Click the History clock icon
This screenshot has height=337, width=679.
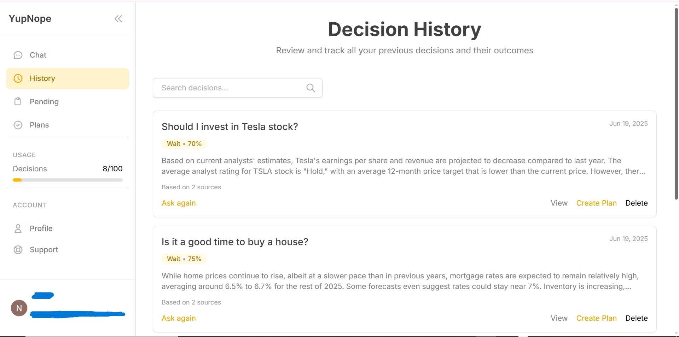(18, 78)
